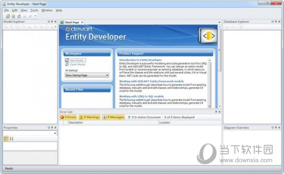Viewport: 284px width, 174px height.
Task: Open the View menu
Action: point(24,10)
